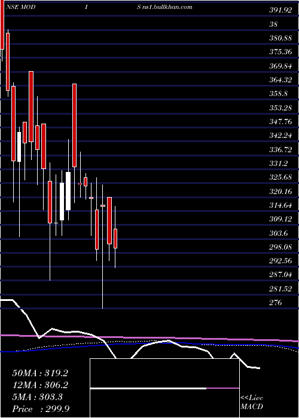Click the 5MA : 303.3 readout
The image size is (299, 418).
[x=37, y=397]
